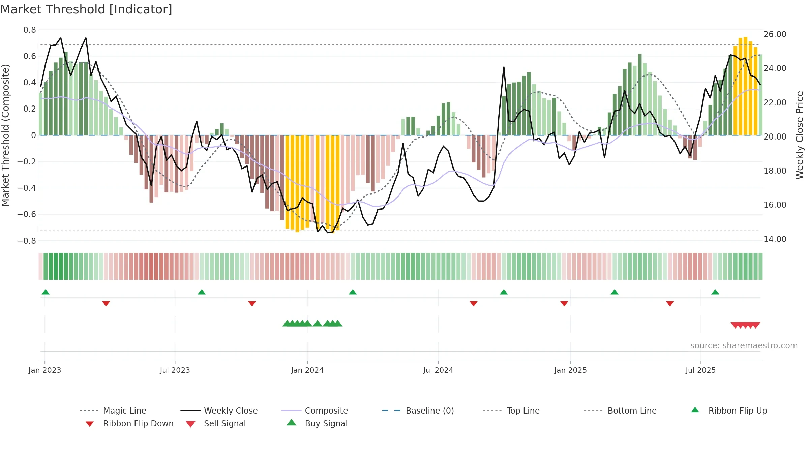Click the red ribbon flip down triangle in late 2023
809x455 pixels.
tap(252, 304)
